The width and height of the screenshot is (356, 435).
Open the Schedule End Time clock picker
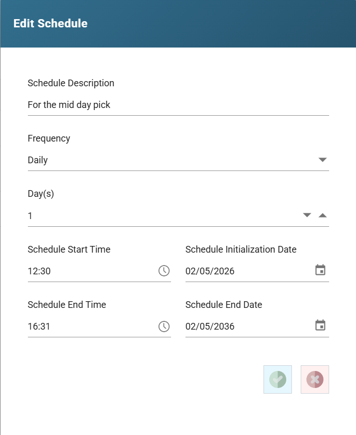pyautogui.click(x=164, y=327)
